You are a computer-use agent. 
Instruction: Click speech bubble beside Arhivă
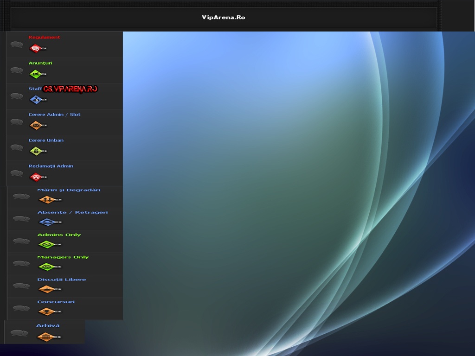tap(19, 333)
